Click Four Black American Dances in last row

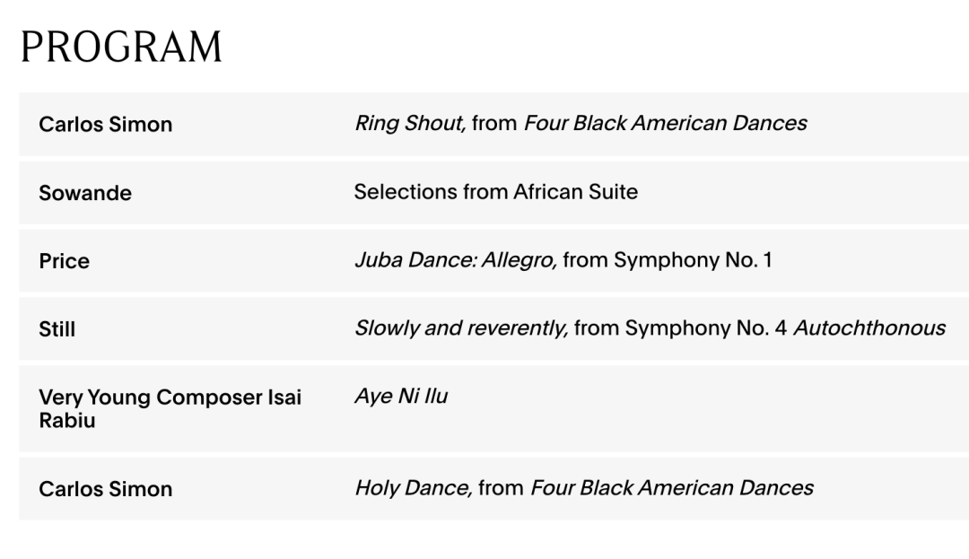pos(672,488)
